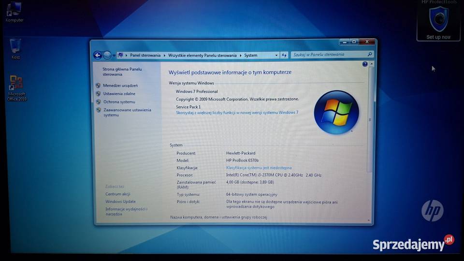This screenshot has width=464, height=261.
Task: Click the Control Panel icon in address bar
Action: 120,55
